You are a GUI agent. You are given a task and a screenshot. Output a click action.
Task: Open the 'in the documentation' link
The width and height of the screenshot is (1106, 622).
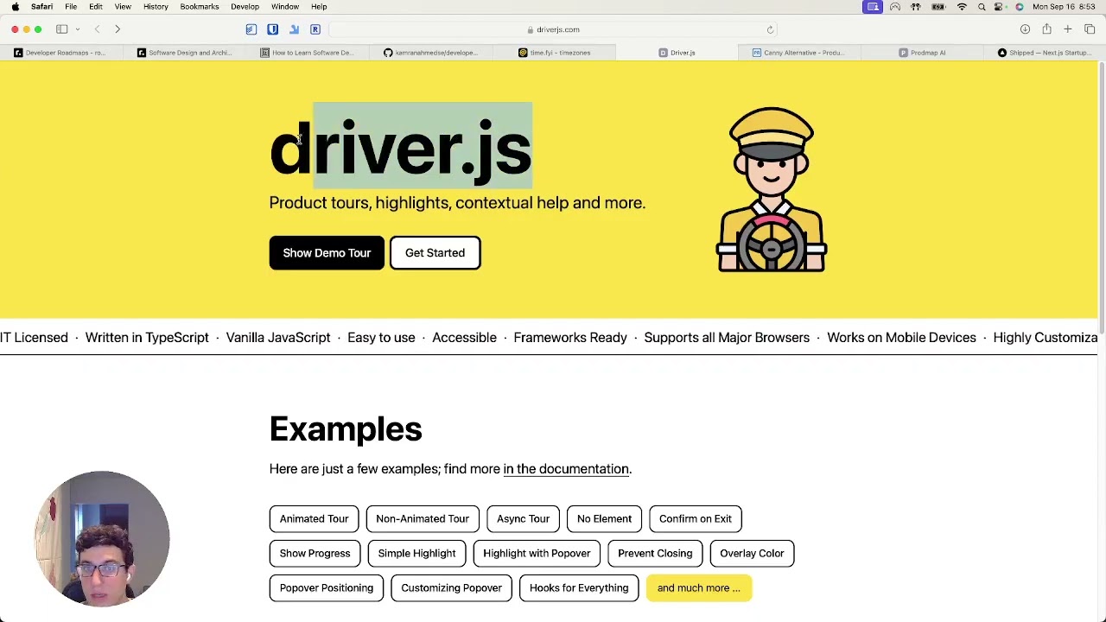tap(566, 469)
